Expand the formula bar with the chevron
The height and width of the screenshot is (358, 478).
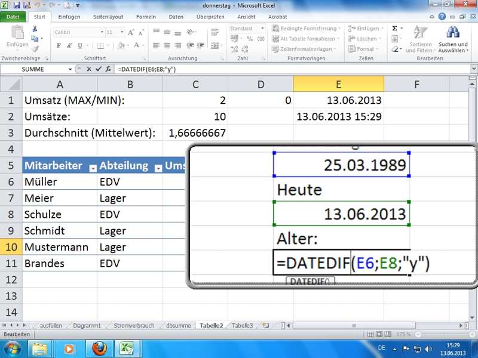coord(474,69)
